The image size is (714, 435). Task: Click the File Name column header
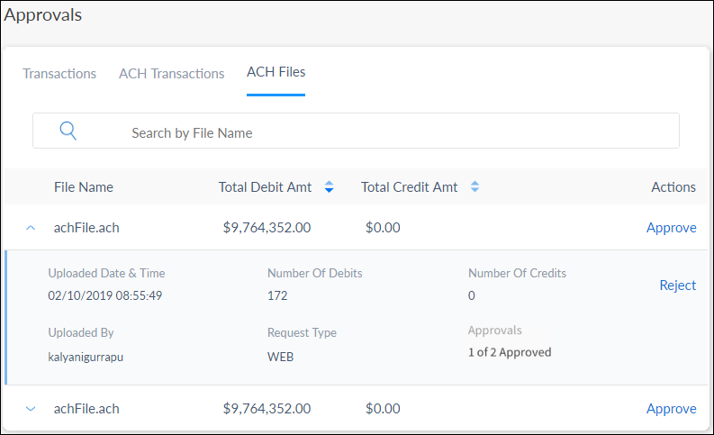(84, 187)
